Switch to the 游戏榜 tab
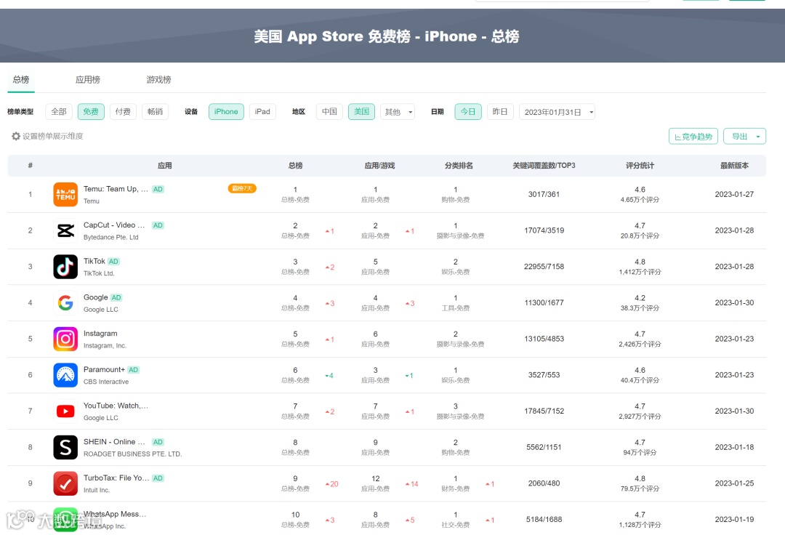Screen dimensions: 785x535 pos(158,79)
